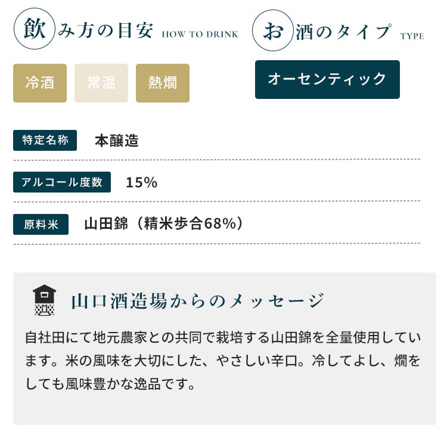Click the オーセンティック sake type button
This screenshot has height=447, width=447.
point(327,79)
